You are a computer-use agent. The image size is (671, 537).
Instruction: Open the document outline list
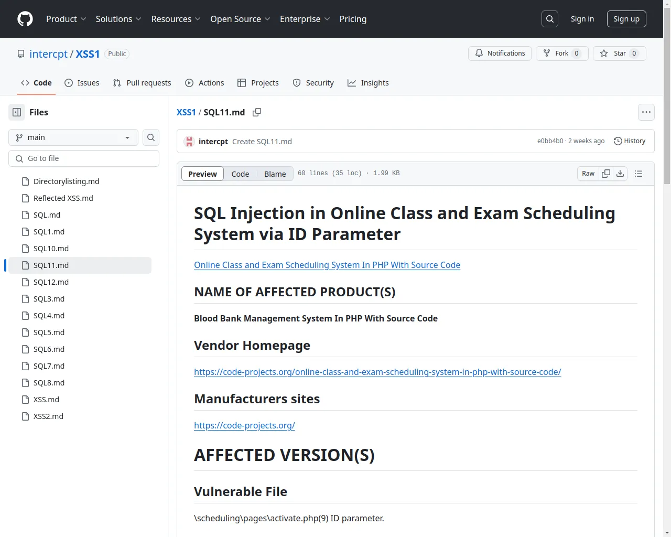638,174
